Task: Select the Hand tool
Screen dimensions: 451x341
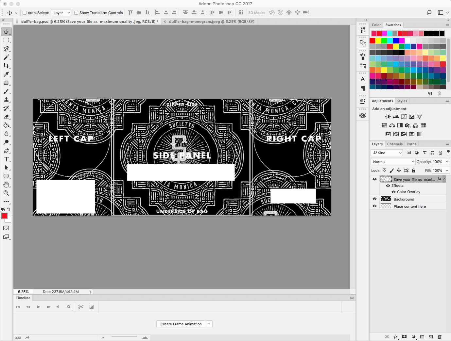Action: (x=6, y=185)
